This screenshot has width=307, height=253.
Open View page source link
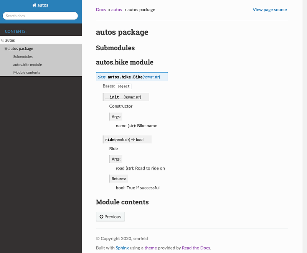click(270, 10)
